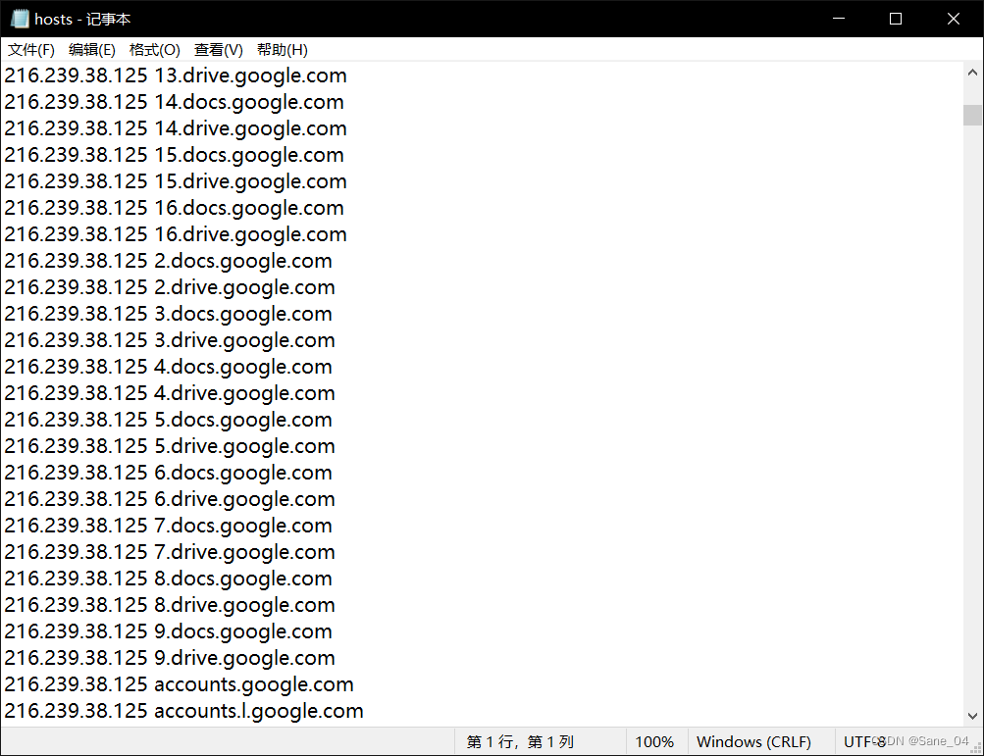Click the Windows (CRLF) status field

[x=761, y=741]
